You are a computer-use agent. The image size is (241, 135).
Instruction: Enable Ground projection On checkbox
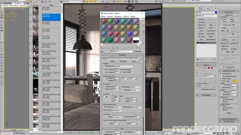pyautogui.click(x=104, y=78)
